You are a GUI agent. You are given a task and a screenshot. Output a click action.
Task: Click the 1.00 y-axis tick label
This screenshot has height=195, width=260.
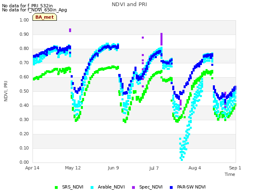tap(24, 20)
